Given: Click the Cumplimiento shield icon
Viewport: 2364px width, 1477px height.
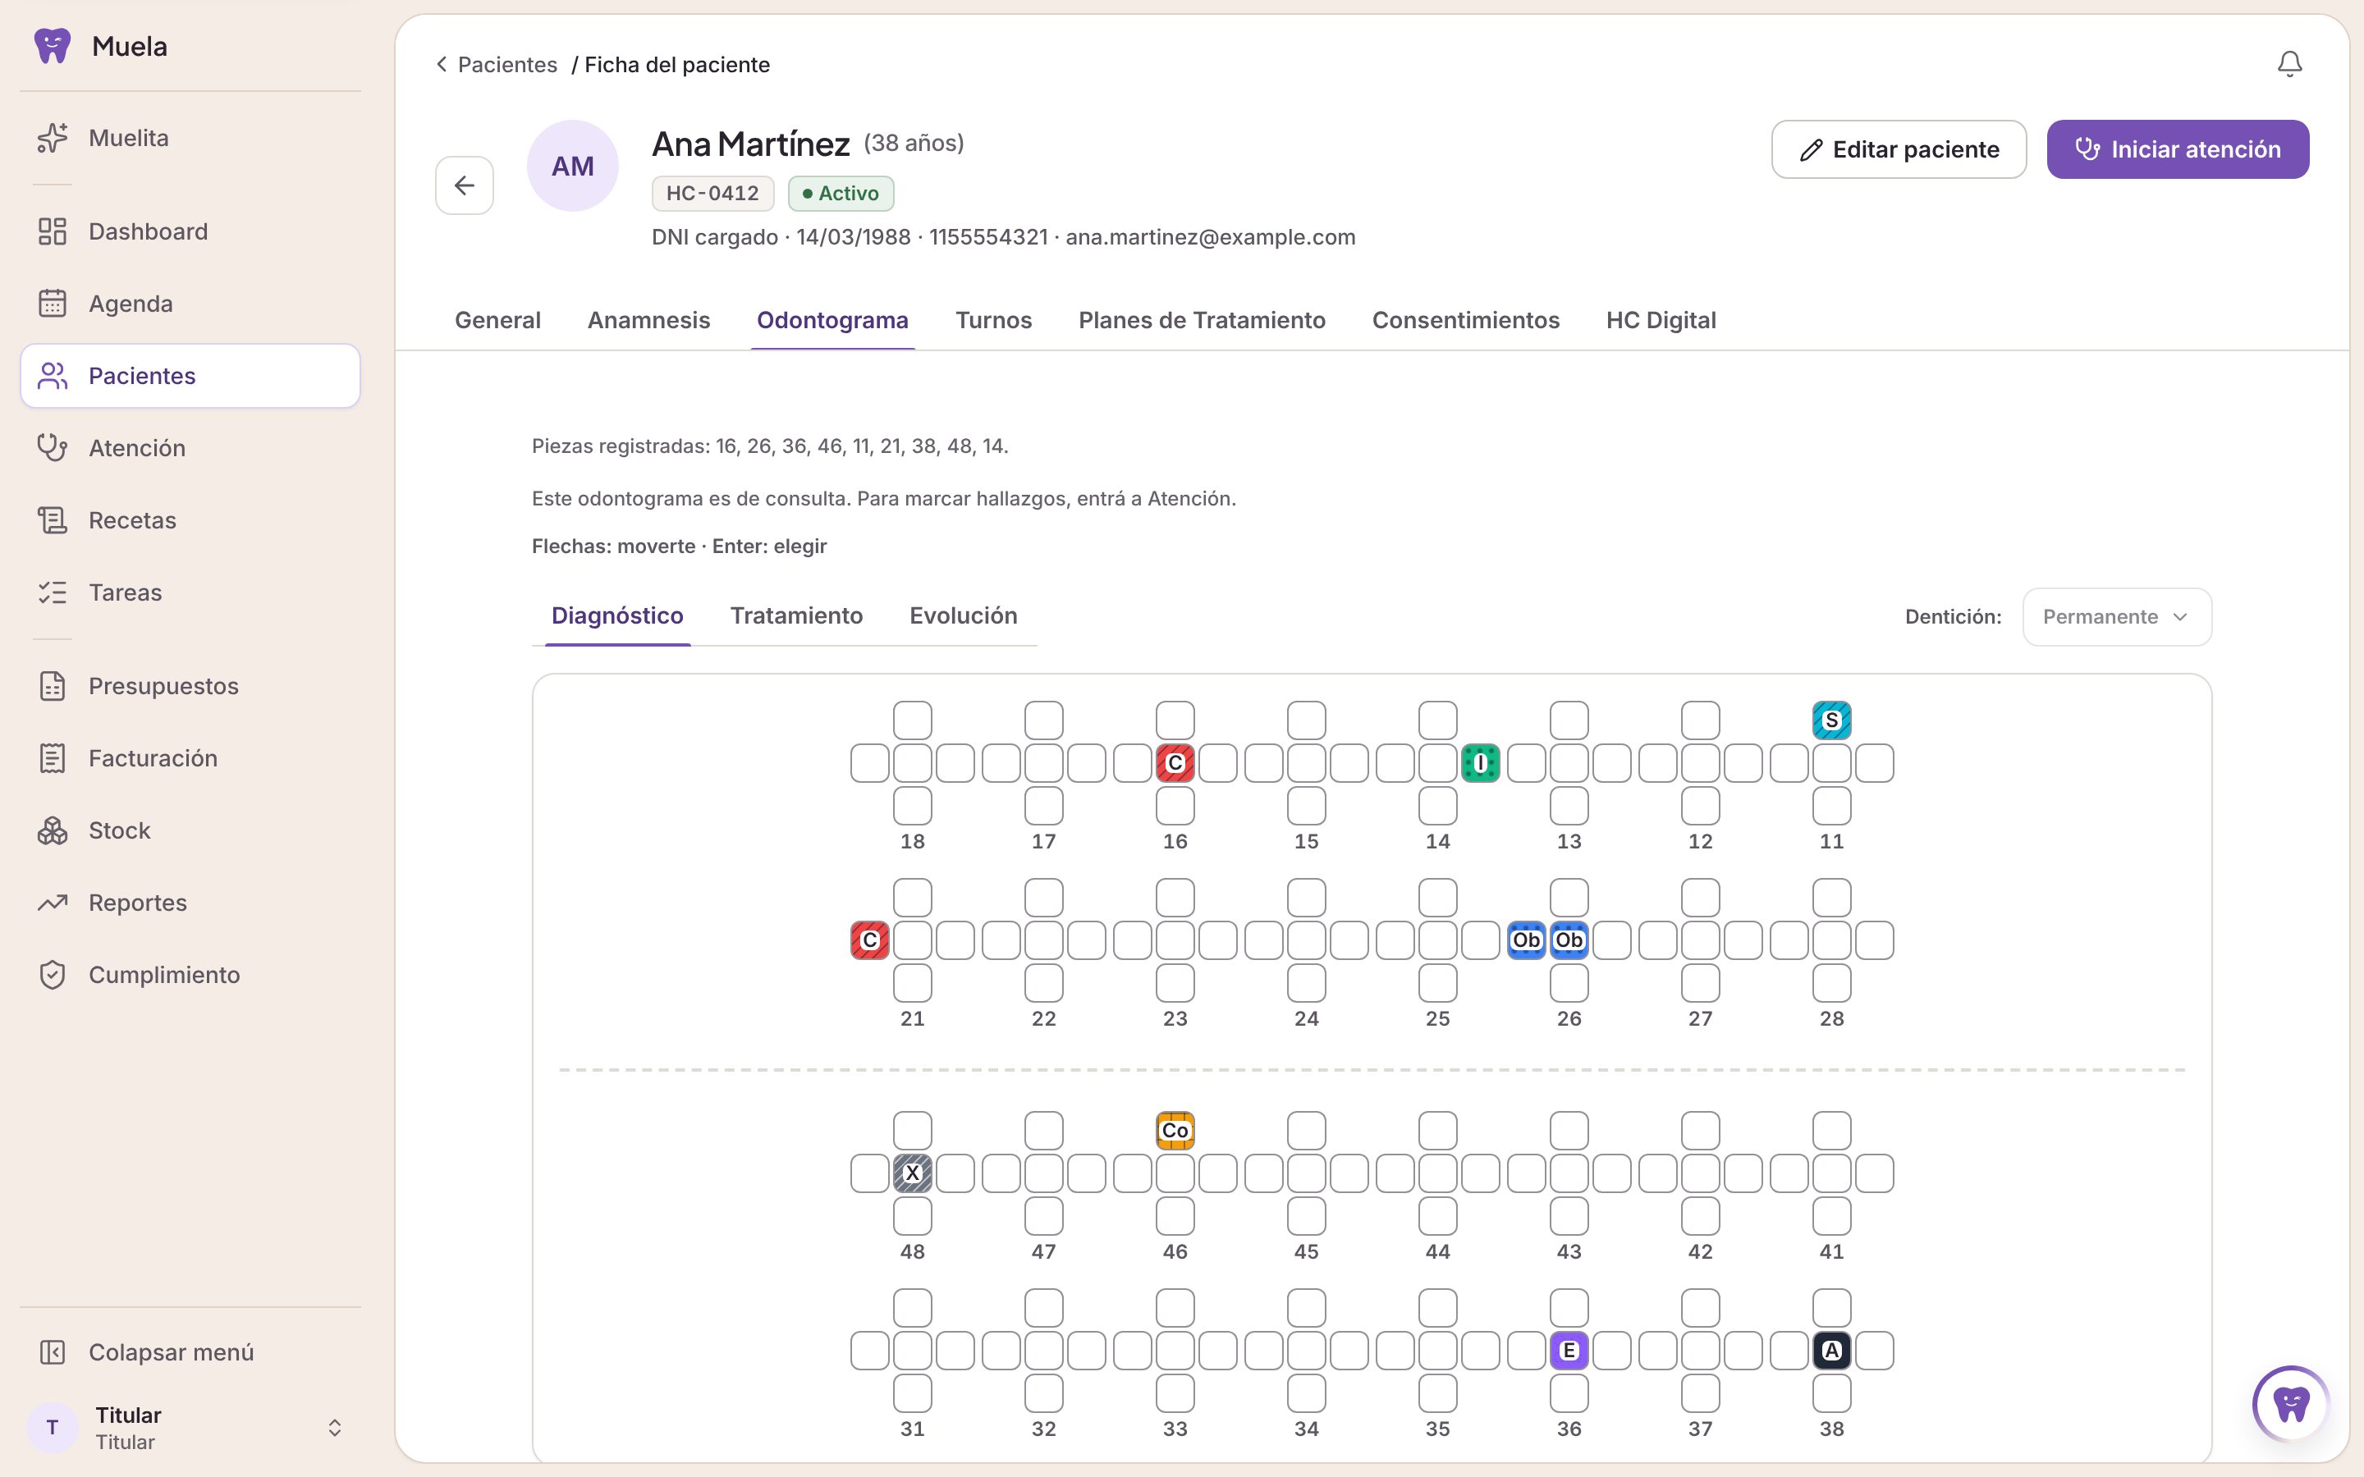Looking at the screenshot, I should pyautogui.click(x=52, y=975).
